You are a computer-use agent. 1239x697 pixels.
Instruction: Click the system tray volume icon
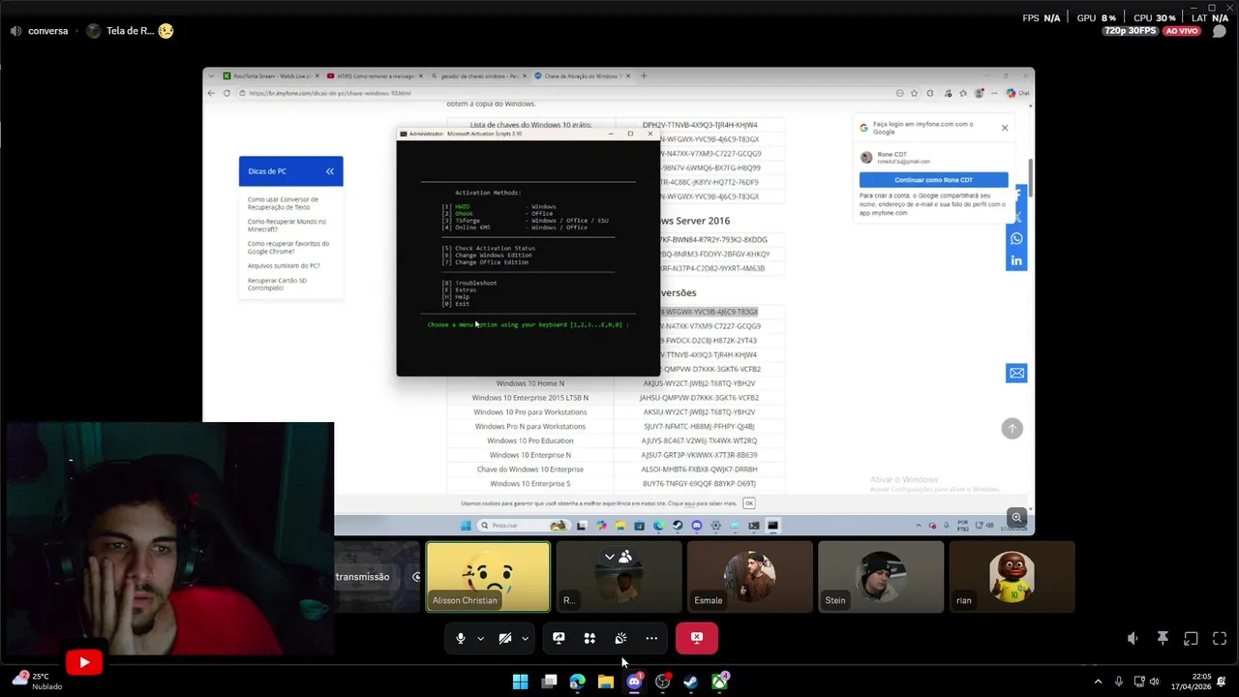[x=1155, y=682]
